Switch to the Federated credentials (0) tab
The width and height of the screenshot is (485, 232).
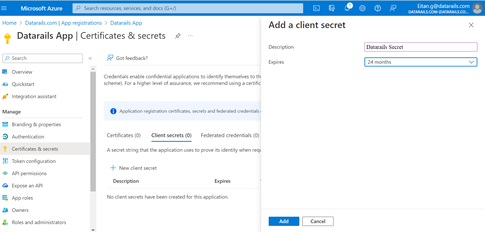[x=230, y=135]
